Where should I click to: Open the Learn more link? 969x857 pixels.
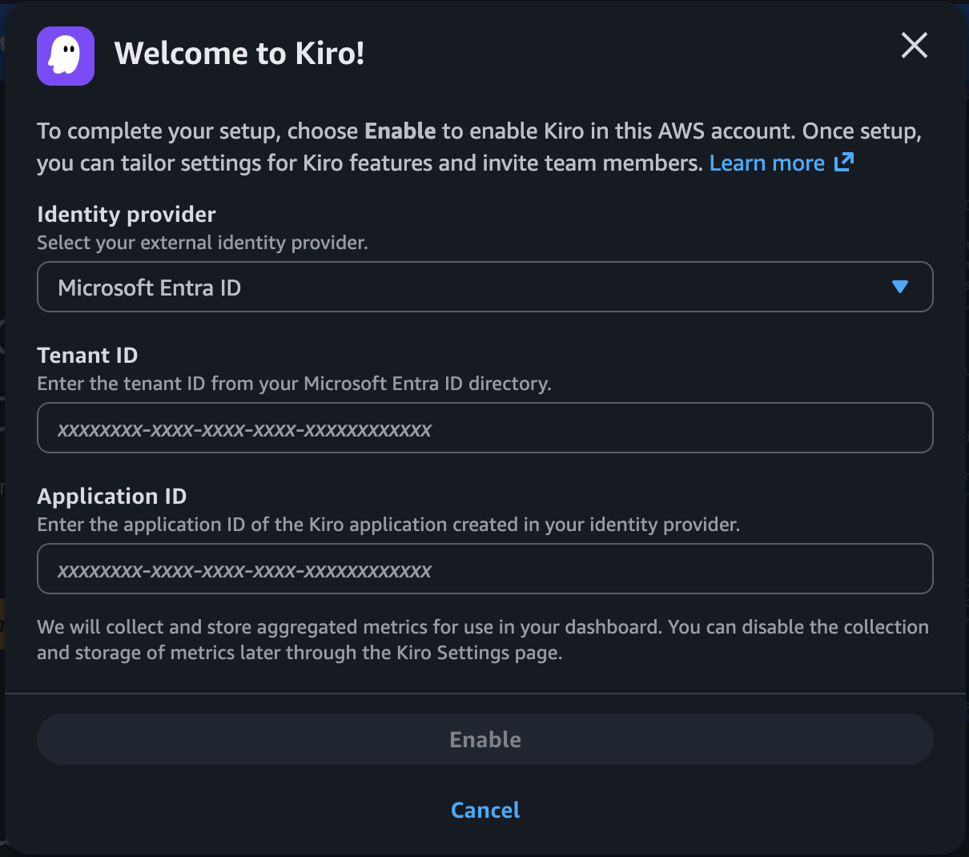click(x=766, y=163)
